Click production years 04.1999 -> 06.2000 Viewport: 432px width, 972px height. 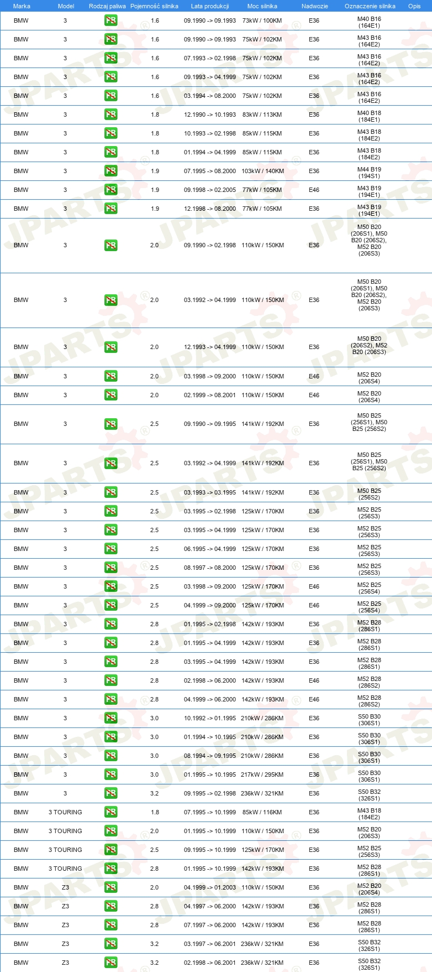tap(210, 699)
